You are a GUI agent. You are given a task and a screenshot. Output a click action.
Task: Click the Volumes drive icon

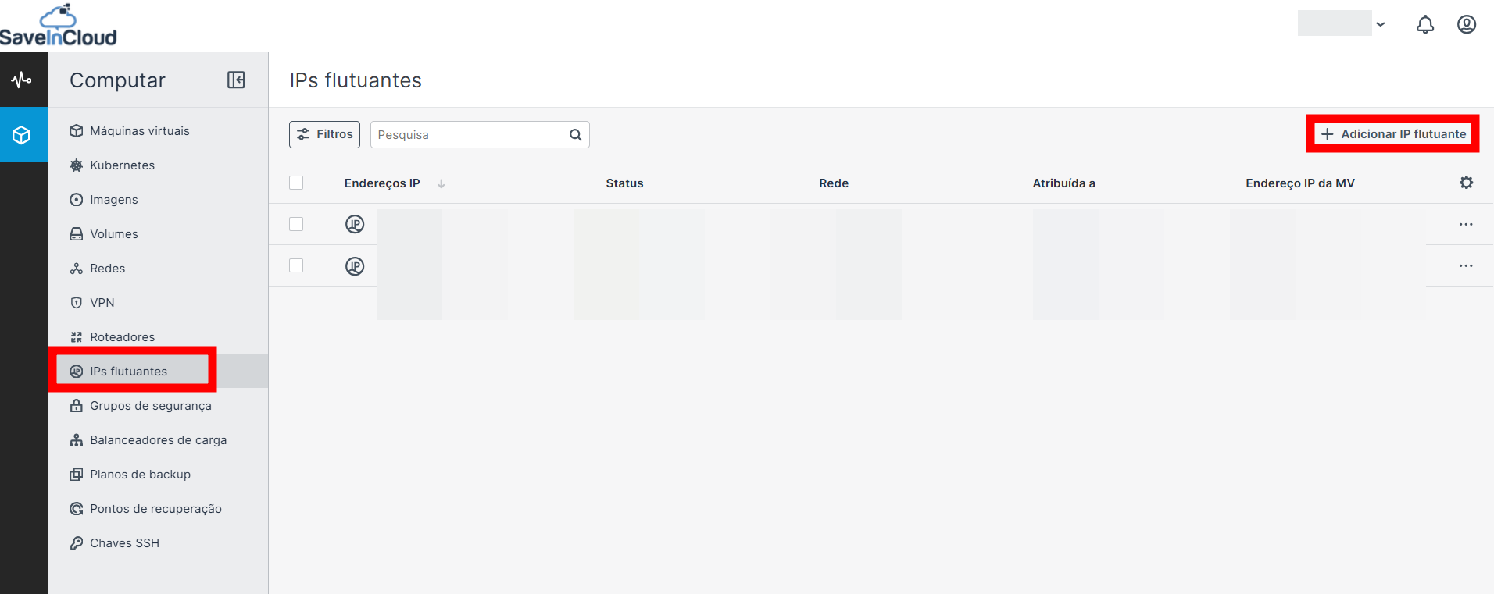point(77,234)
